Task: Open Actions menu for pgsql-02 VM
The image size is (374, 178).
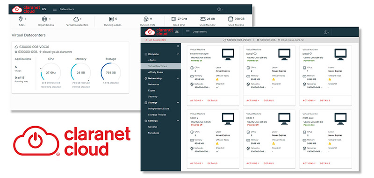Action: [x=253, y=100]
